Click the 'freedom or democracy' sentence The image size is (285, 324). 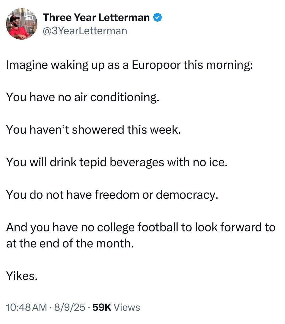point(112,195)
